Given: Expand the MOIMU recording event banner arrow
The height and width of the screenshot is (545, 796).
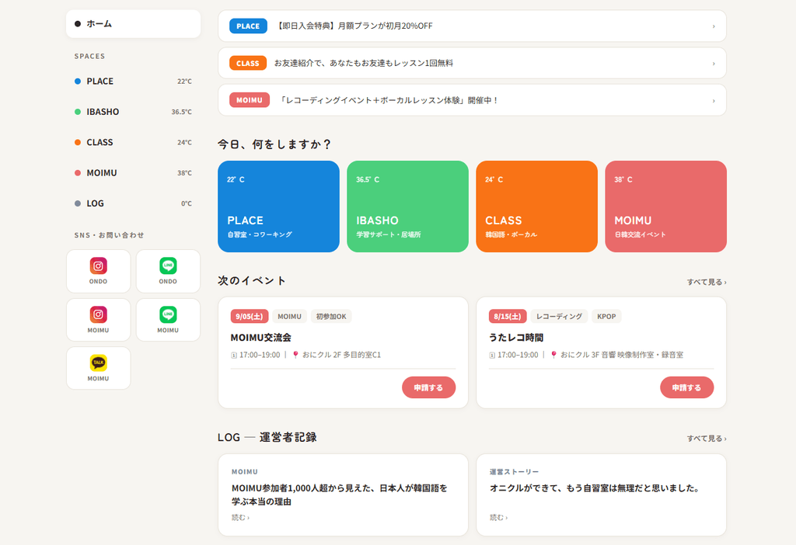Looking at the screenshot, I should [714, 101].
